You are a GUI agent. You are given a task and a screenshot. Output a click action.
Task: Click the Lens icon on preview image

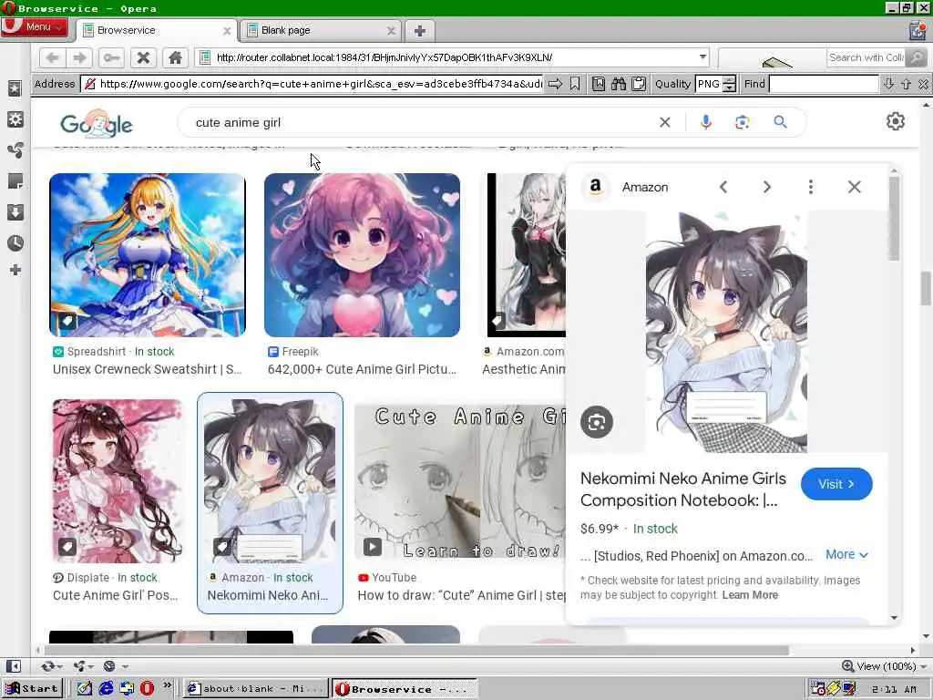(x=597, y=422)
